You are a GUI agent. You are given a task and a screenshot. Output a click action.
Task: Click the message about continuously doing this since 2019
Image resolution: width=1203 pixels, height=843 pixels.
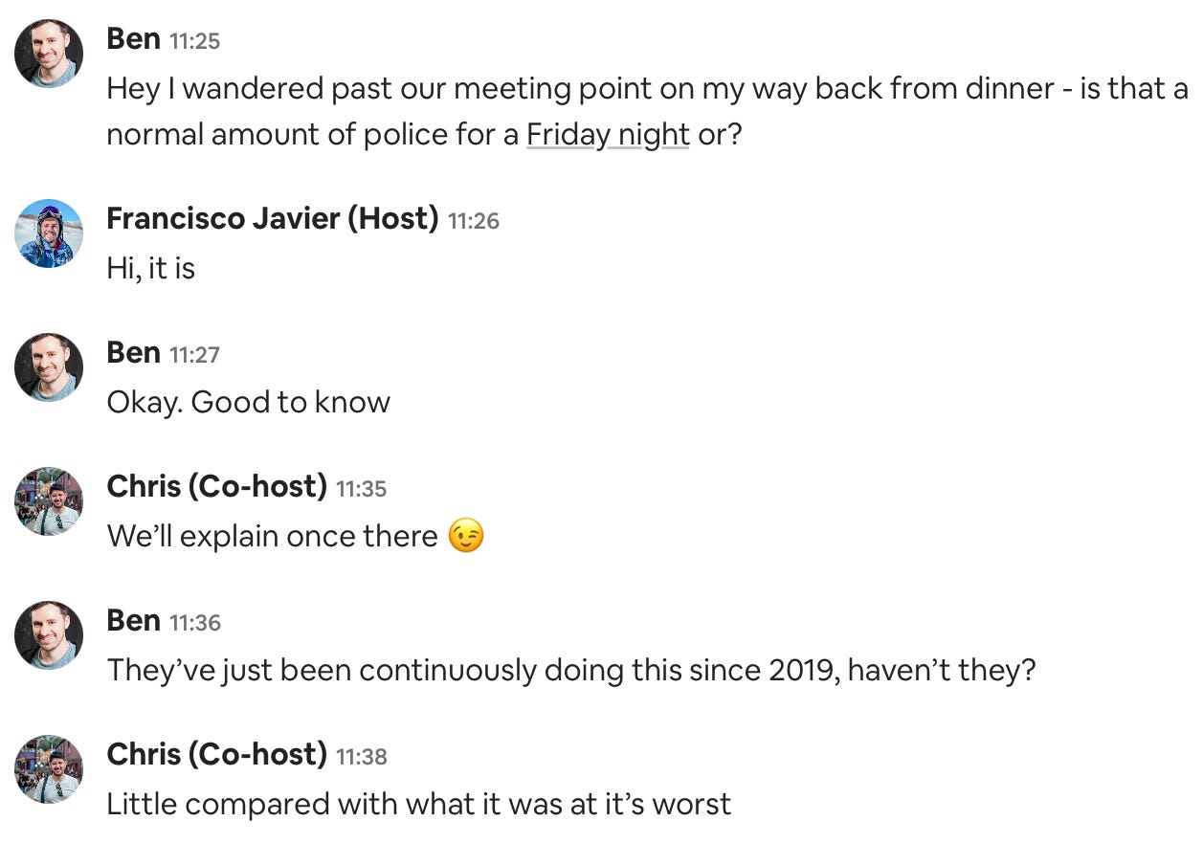[x=571, y=670]
